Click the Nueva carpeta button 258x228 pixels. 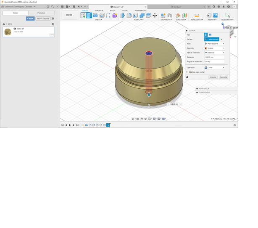coord(43,19)
